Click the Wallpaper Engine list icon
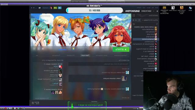Image resolution: width=195 pixels, height=110 pixels. pos(156,68)
